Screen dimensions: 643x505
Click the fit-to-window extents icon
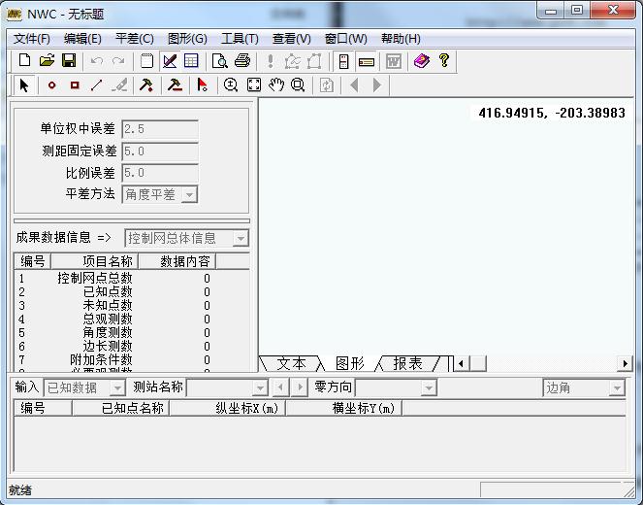click(254, 85)
